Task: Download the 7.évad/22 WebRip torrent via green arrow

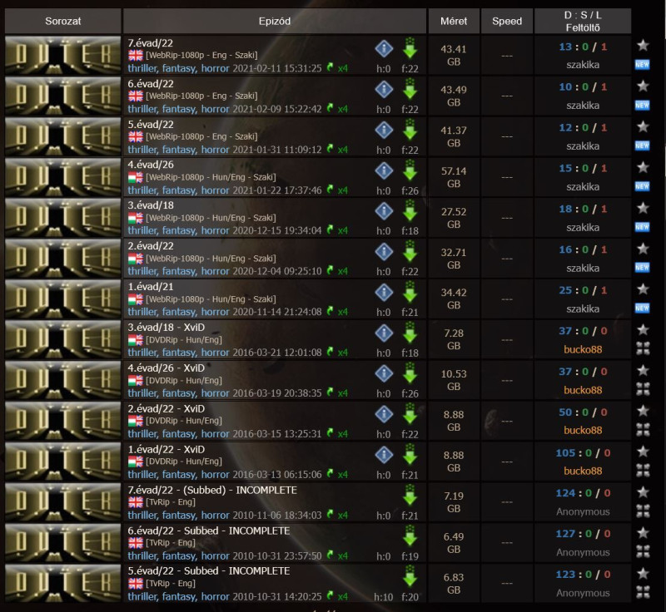Action: point(410,48)
